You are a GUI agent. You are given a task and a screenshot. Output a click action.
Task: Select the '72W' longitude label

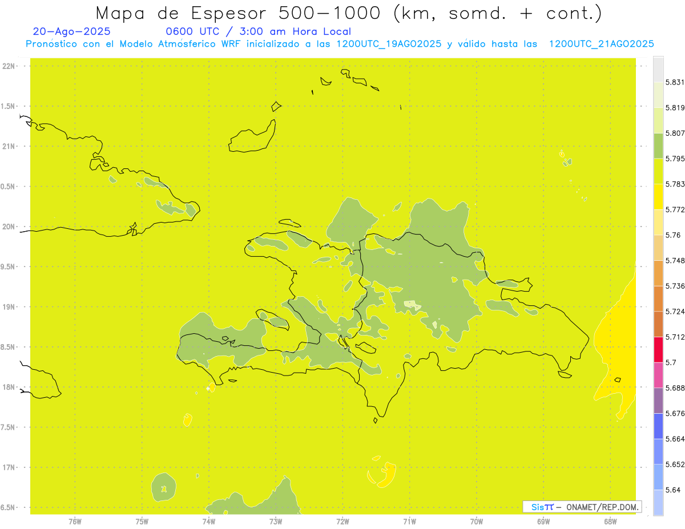point(343,522)
